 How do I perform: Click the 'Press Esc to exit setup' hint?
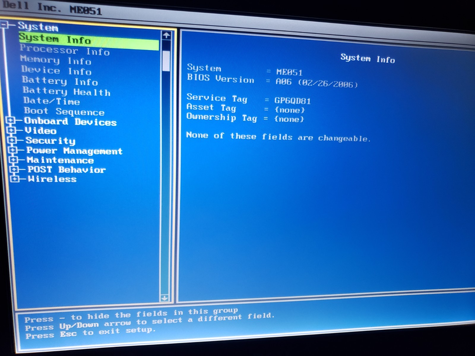point(91,333)
